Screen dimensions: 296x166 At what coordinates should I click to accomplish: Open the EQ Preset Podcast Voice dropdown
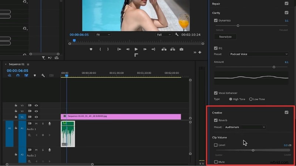[259, 54]
